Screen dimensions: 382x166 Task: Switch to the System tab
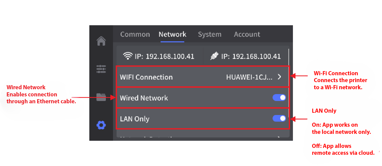209,34
